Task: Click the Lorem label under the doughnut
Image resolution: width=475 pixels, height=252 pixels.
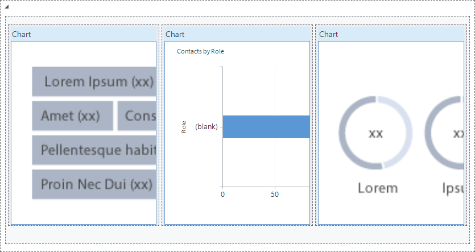Action: (x=378, y=188)
